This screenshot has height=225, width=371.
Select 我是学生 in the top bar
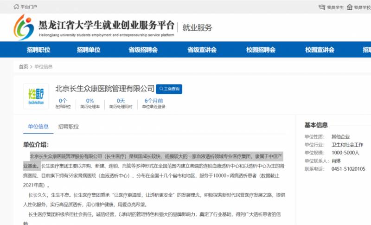click(335, 7)
